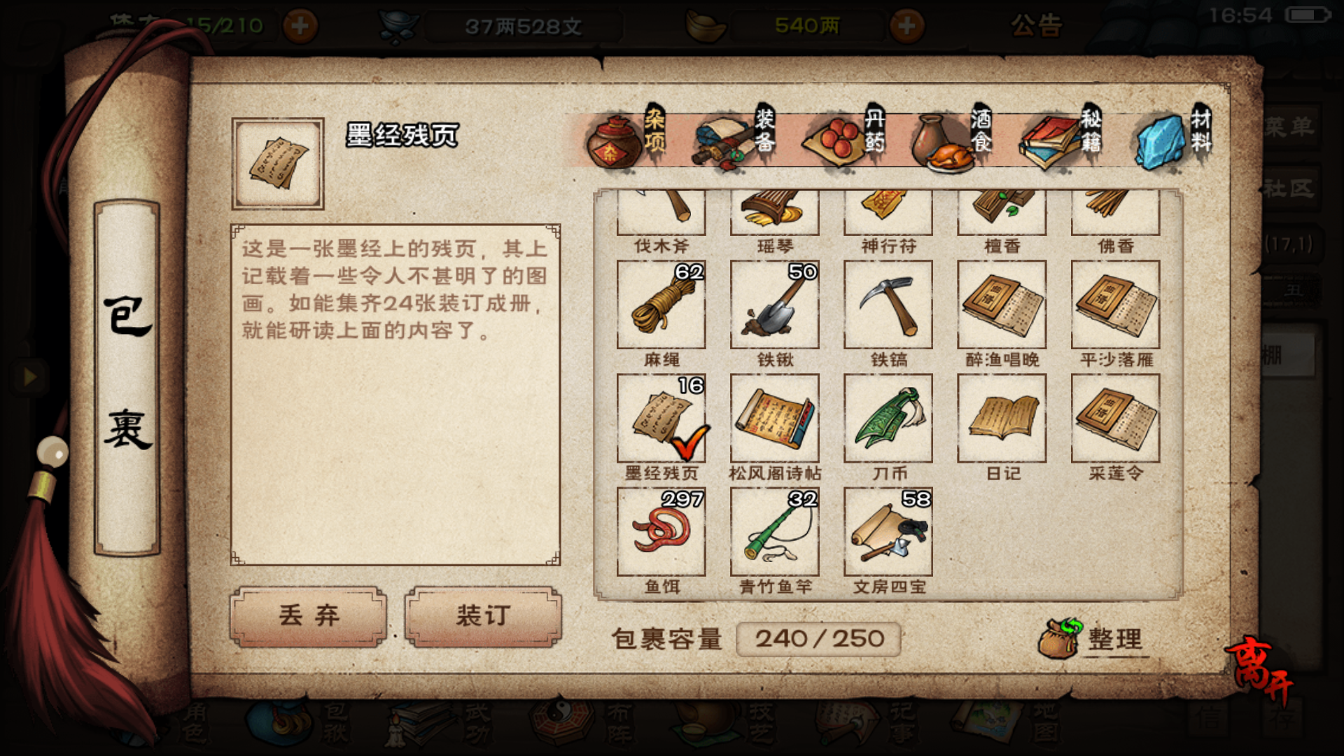
Task: Click the 装订 bind button
Action: 483,617
